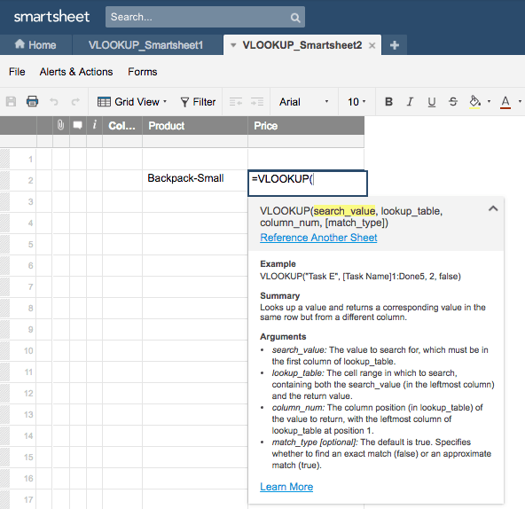
Task: Click the Outdent icon
Action: point(236,102)
